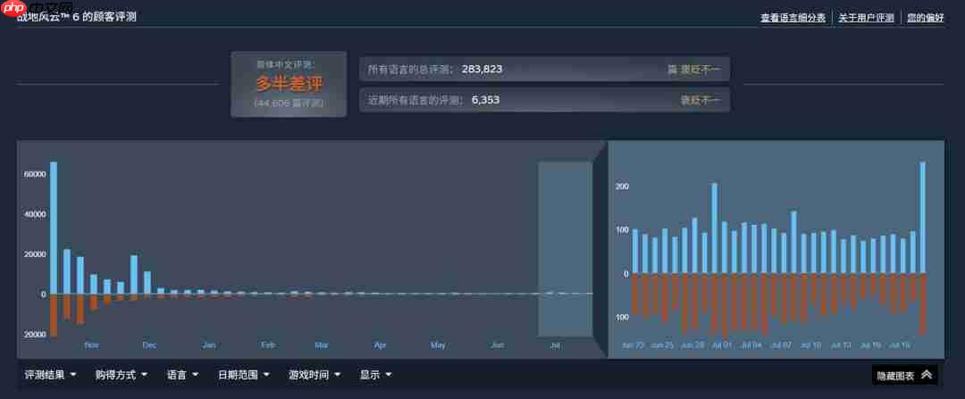This screenshot has width=965, height=399.
Task: Expand the 购得方式 filter dropdown
Action: point(122,375)
